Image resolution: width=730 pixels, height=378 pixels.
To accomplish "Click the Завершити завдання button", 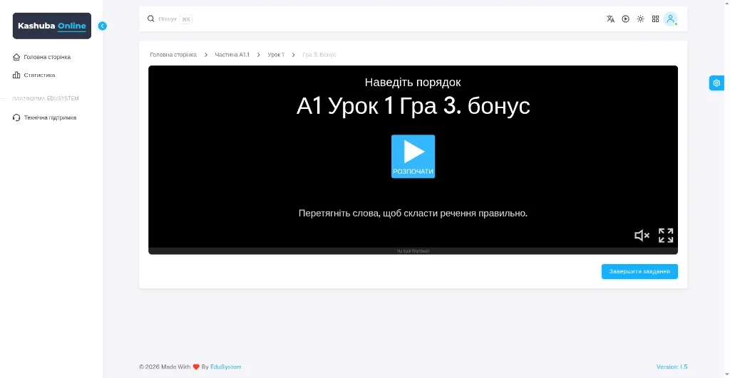I will click(639, 271).
